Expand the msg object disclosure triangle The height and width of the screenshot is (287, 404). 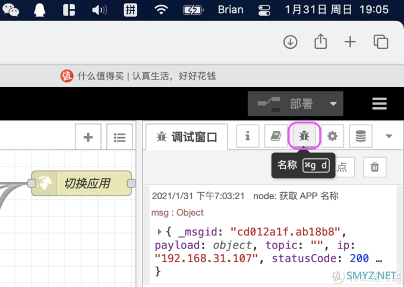pos(159,232)
